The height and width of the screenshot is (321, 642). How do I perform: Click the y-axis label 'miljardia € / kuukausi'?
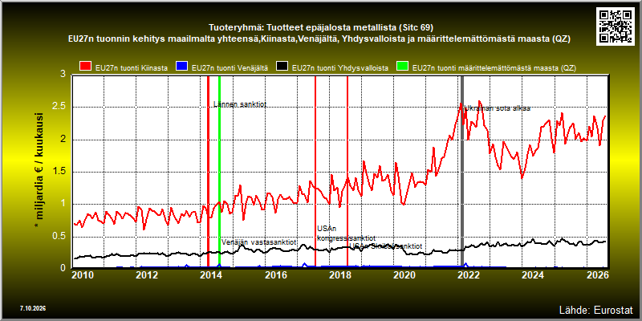[x=39, y=170]
